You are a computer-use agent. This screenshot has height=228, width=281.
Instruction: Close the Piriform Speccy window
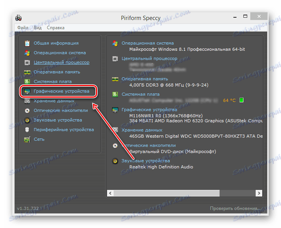(x=259, y=16)
